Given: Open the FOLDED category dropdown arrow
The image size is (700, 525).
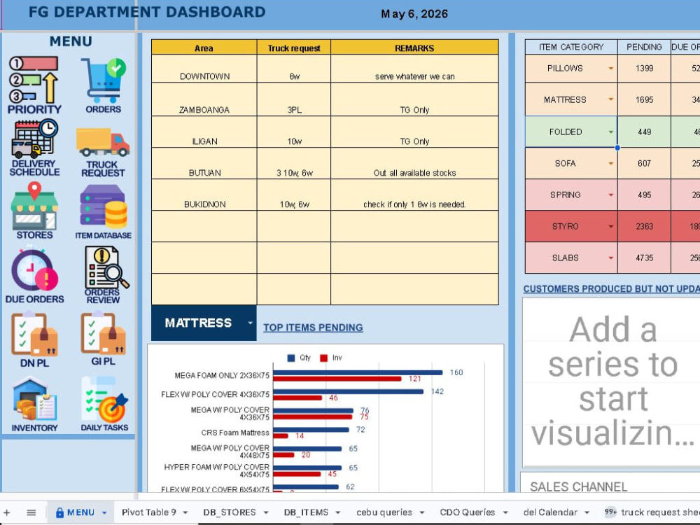Looking at the screenshot, I should [610, 132].
